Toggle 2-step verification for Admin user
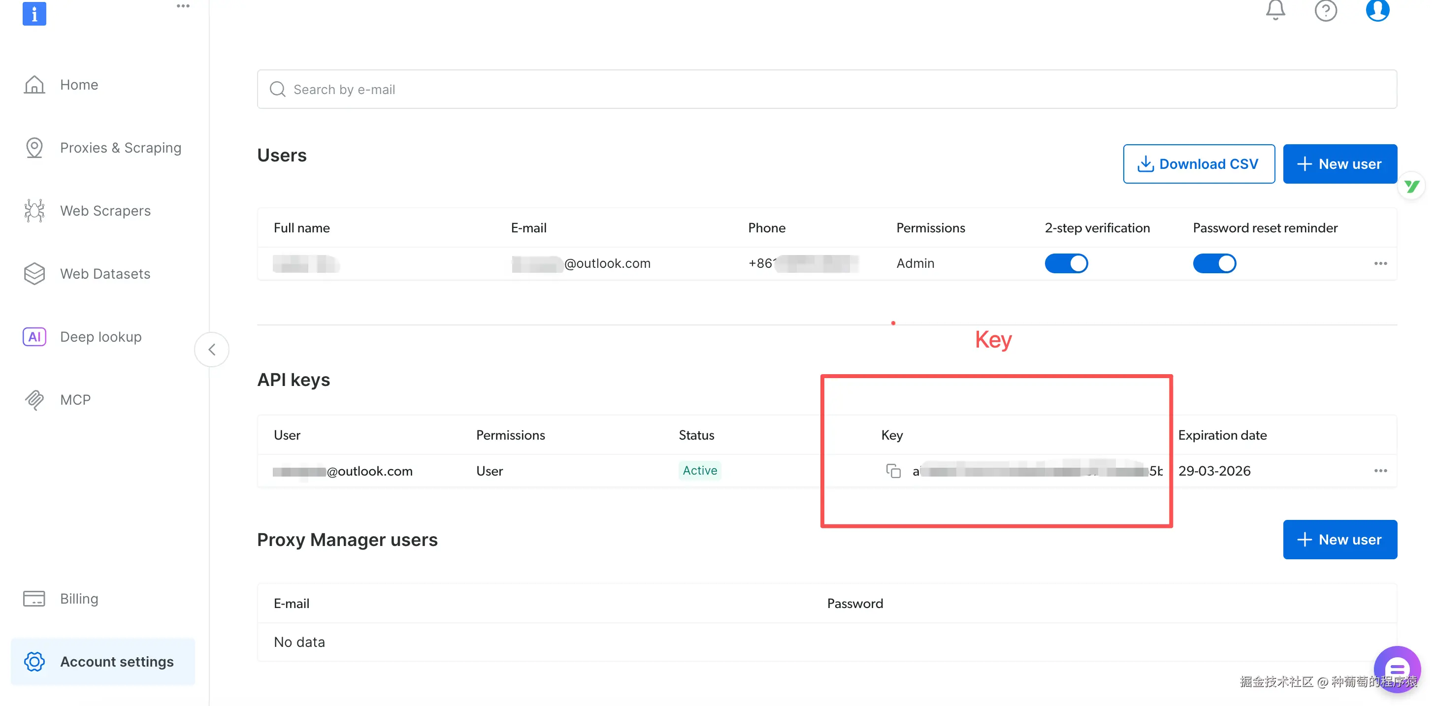This screenshot has width=1435, height=706. (1066, 263)
